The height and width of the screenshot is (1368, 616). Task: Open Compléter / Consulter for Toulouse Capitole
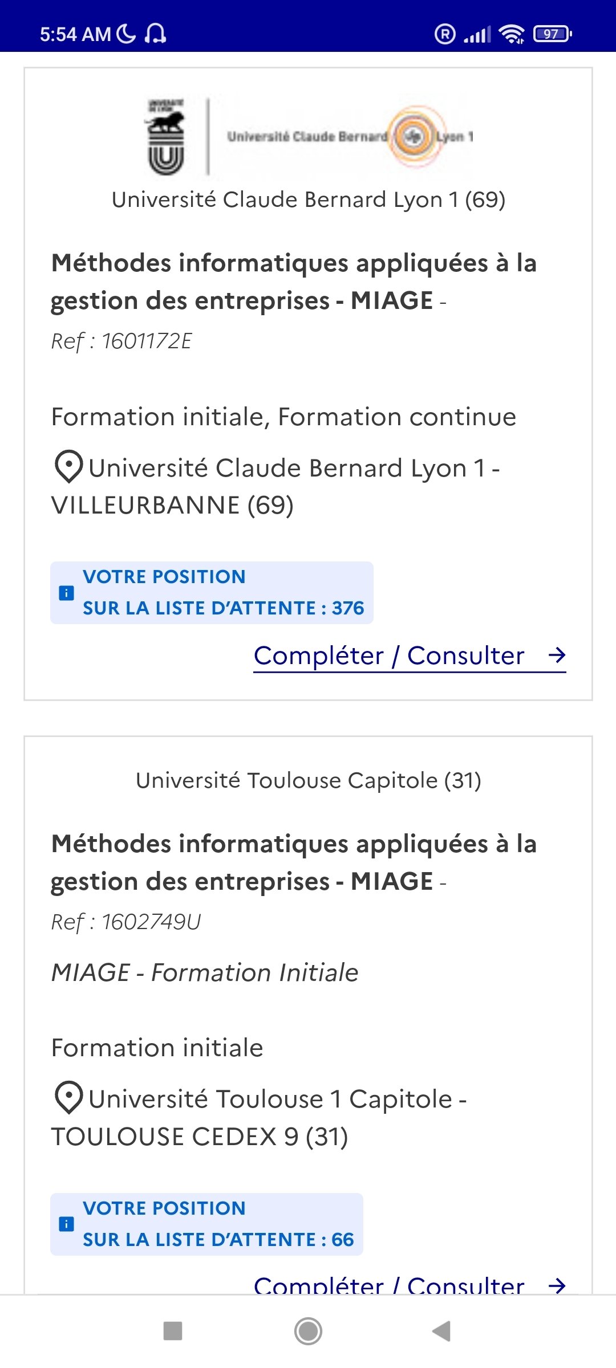point(389,1285)
